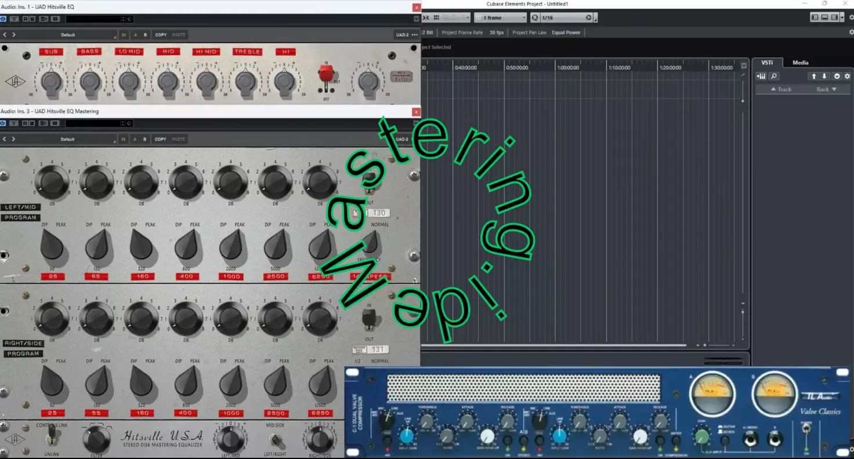The width and height of the screenshot is (854, 459).
Task: Show or hide the left zone
Action: tap(815, 17)
